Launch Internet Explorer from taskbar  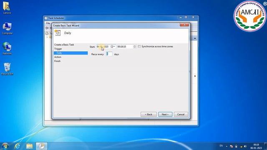click(17, 146)
